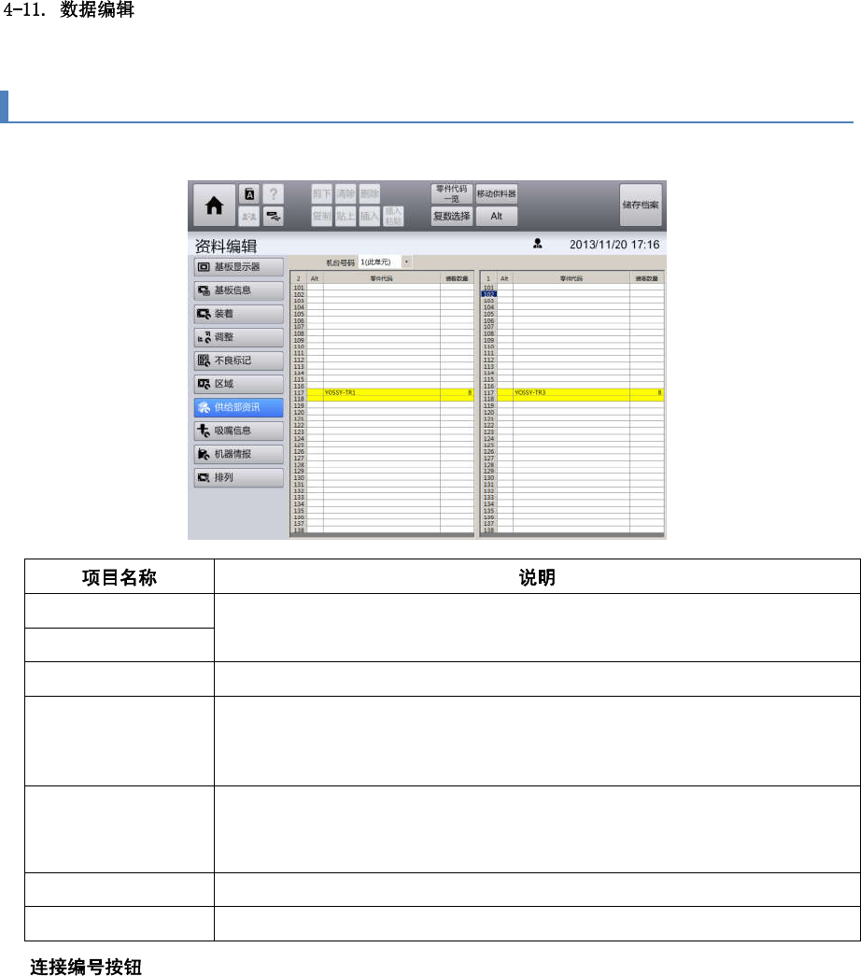Click the Alt toolbar button

click(496, 216)
